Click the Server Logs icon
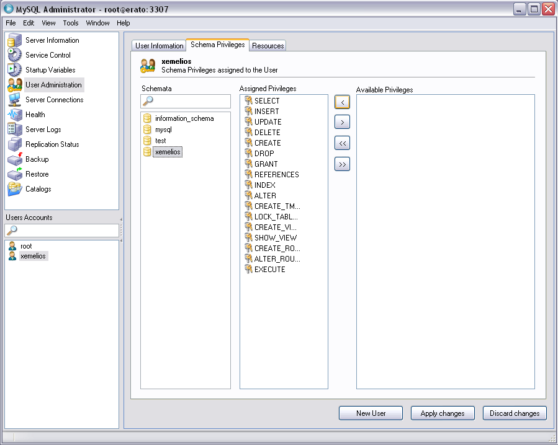Viewport: 558px width, 445px height. (x=15, y=130)
